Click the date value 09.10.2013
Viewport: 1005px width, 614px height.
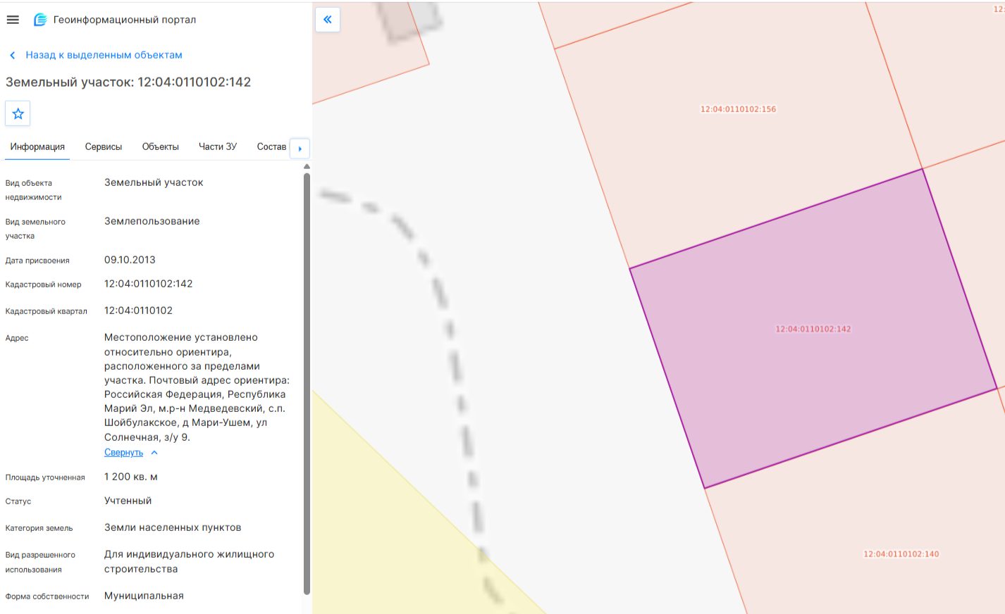point(130,260)
